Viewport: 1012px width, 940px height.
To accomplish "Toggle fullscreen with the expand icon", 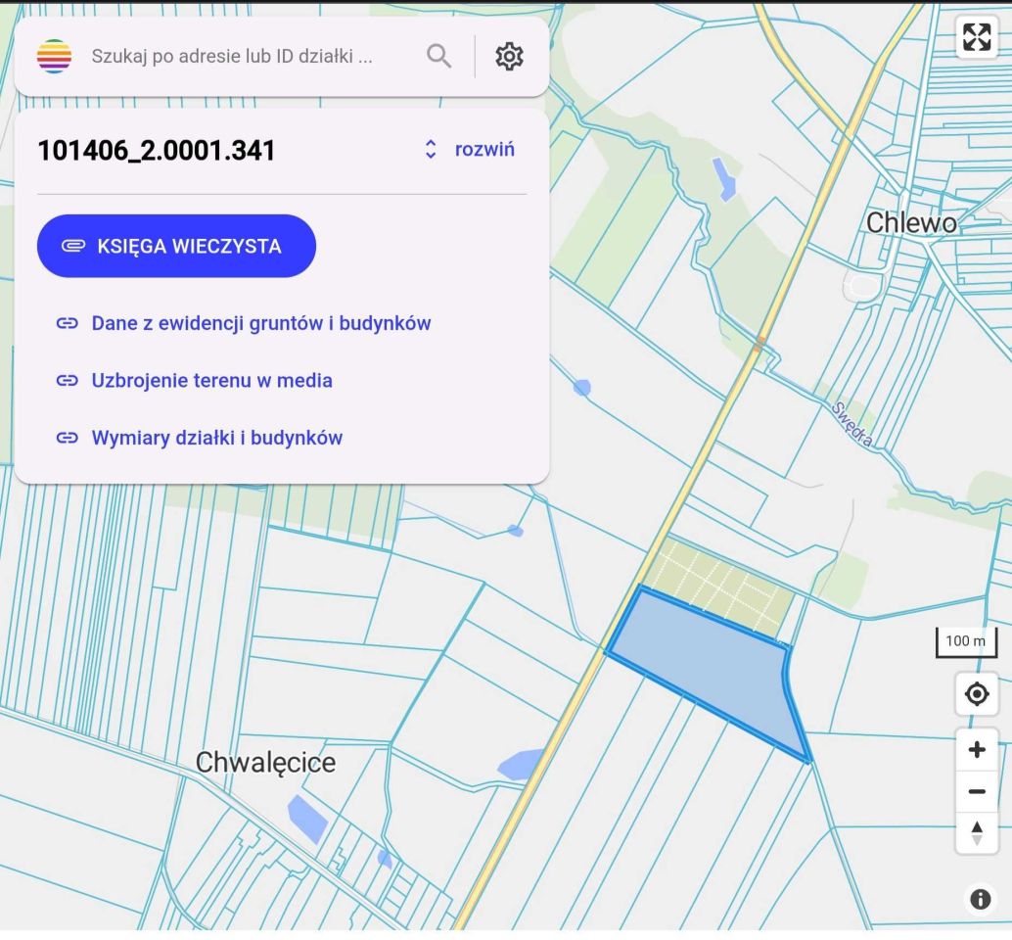I will (977, 39).
